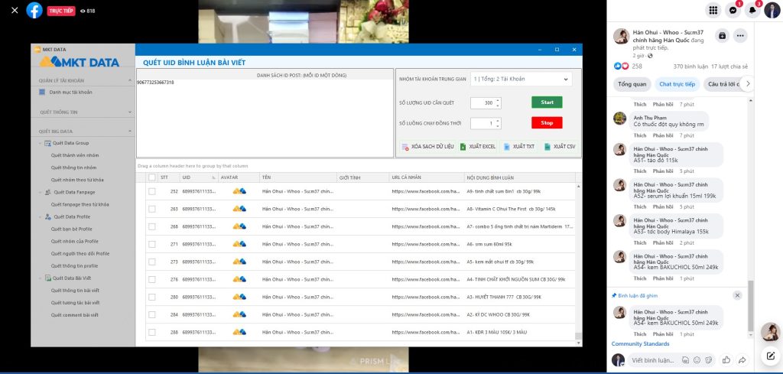Switch to the Chat trực tiếp tab
The image size is (783, 374).
[677, 84]
